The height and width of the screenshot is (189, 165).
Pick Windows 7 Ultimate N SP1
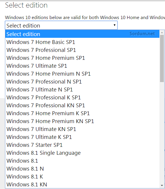click(82, 90)
